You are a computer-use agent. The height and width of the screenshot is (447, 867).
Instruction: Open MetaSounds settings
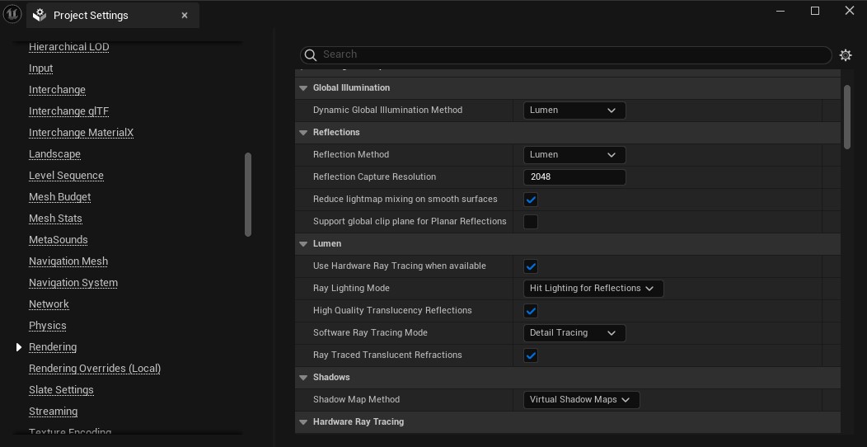coord(58,239)
